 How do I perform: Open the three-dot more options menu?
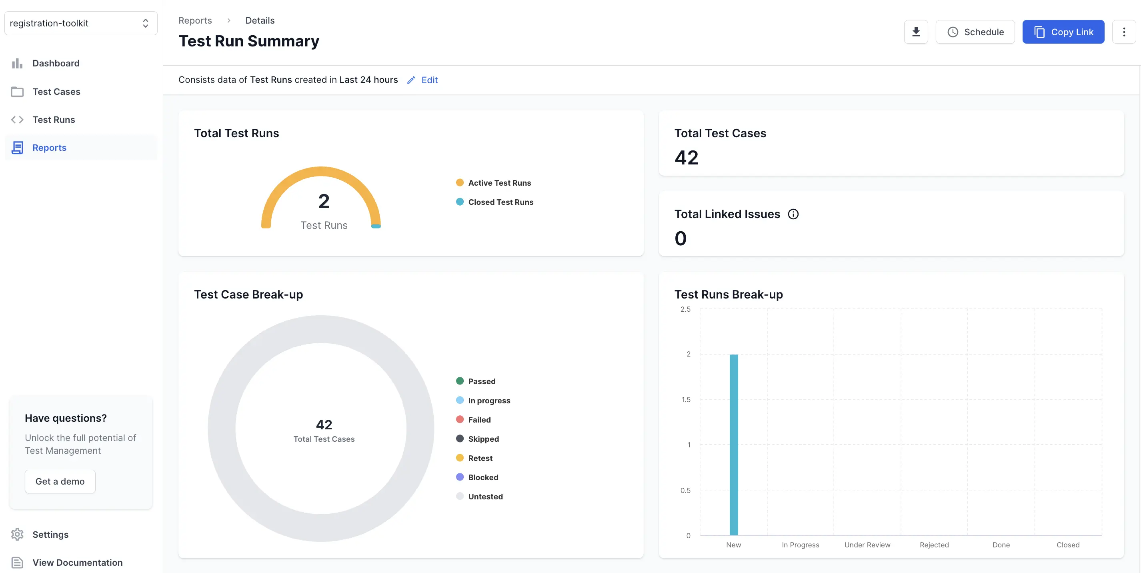point(1124,32)
